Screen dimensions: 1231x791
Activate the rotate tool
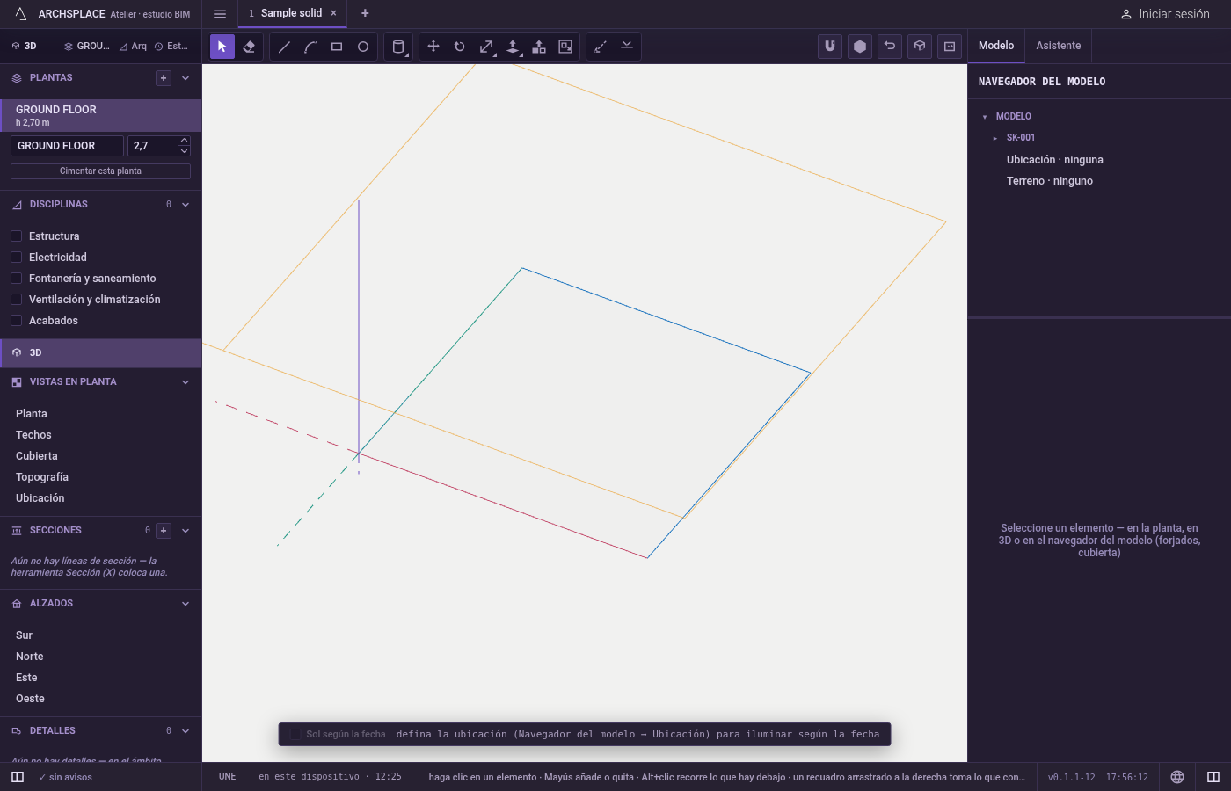(x=460, y=47)
